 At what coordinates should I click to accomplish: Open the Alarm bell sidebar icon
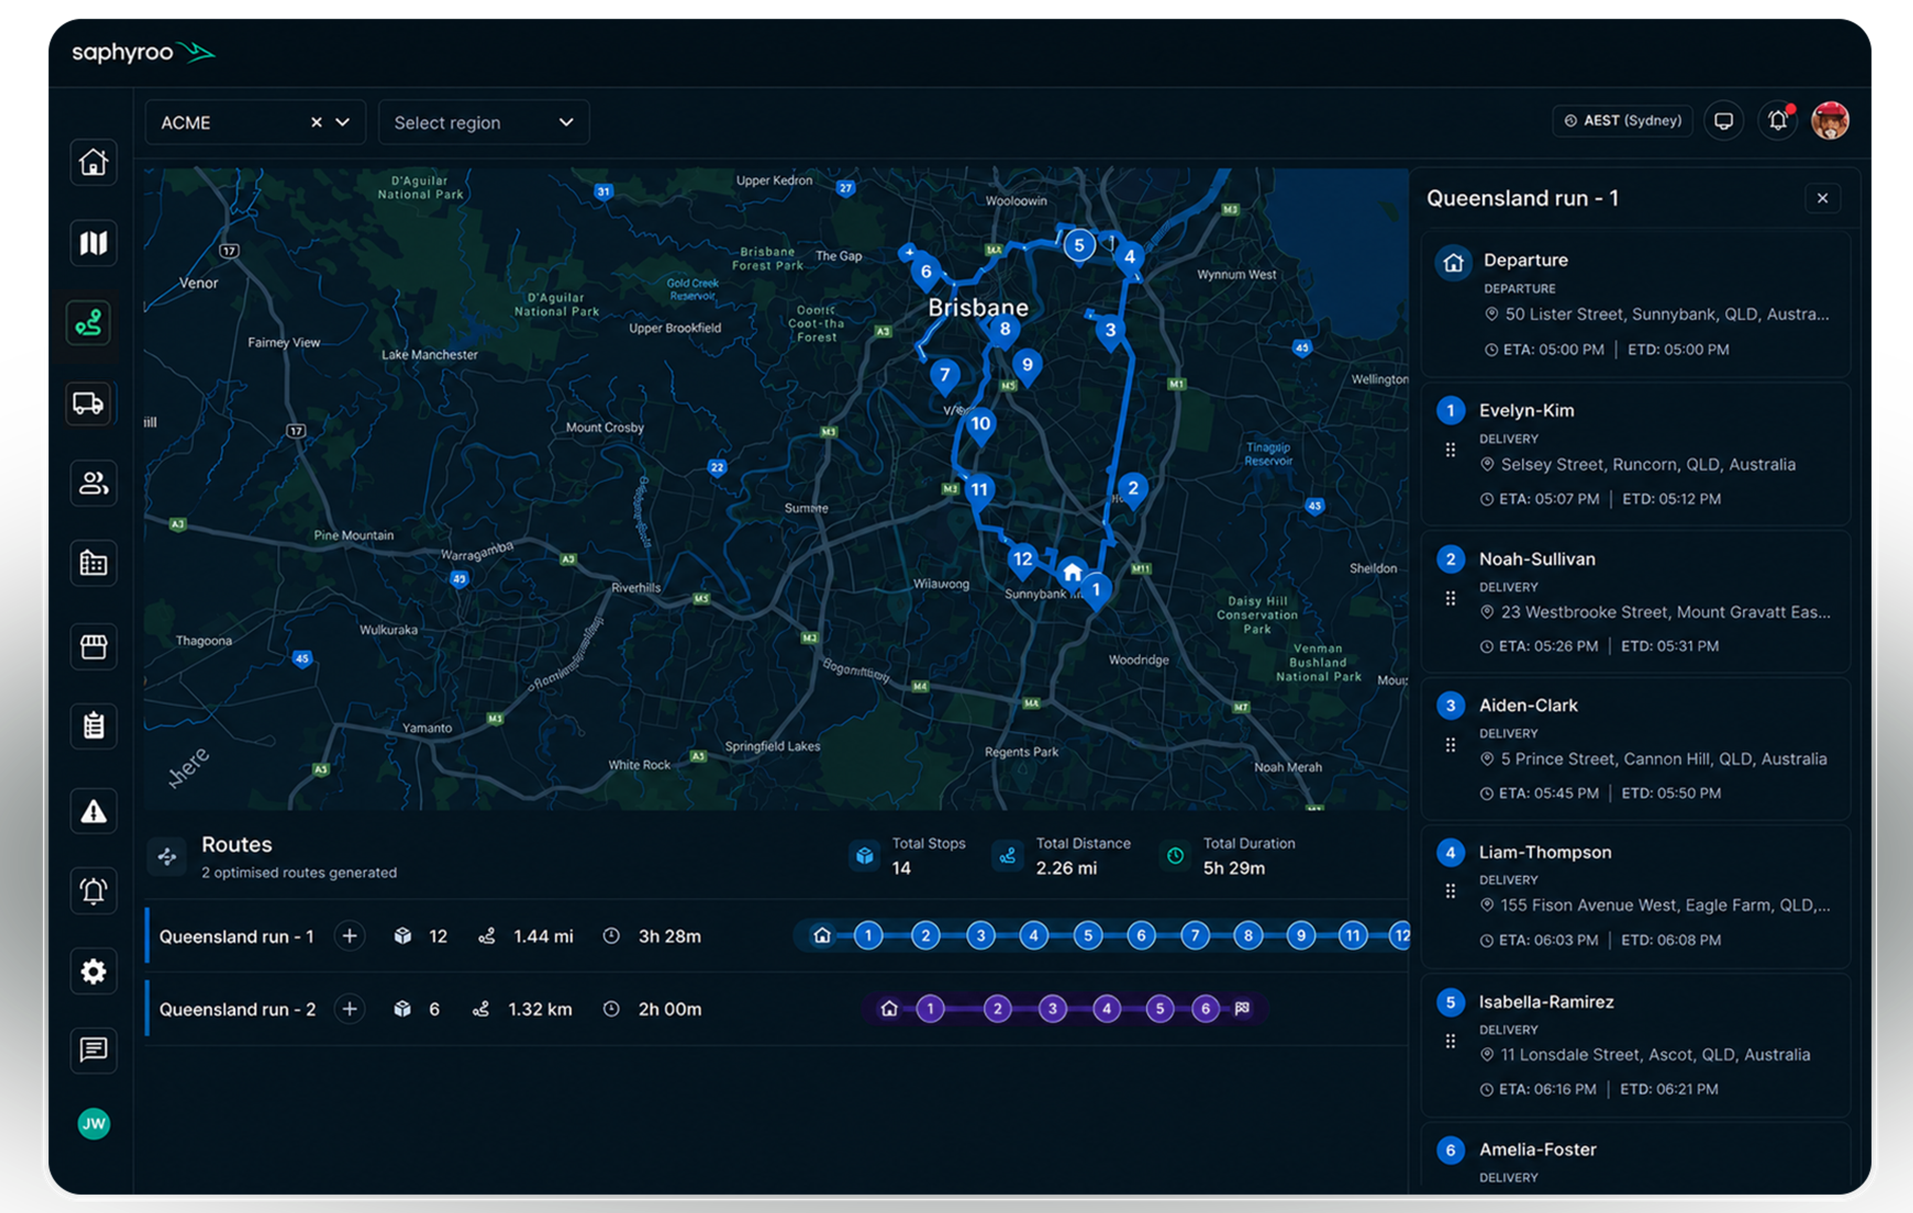click(93, 891)
